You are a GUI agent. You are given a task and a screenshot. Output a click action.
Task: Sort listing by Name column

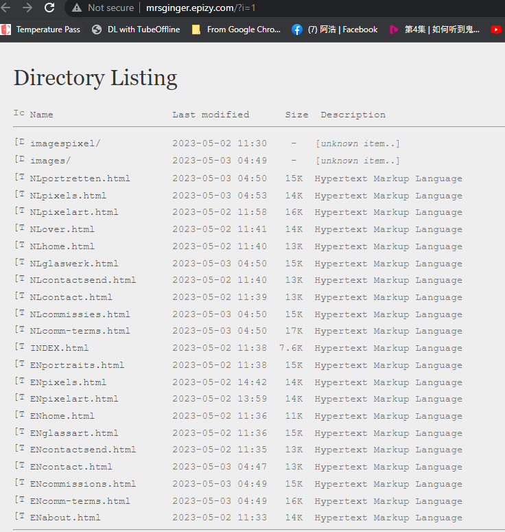(41, 115)
